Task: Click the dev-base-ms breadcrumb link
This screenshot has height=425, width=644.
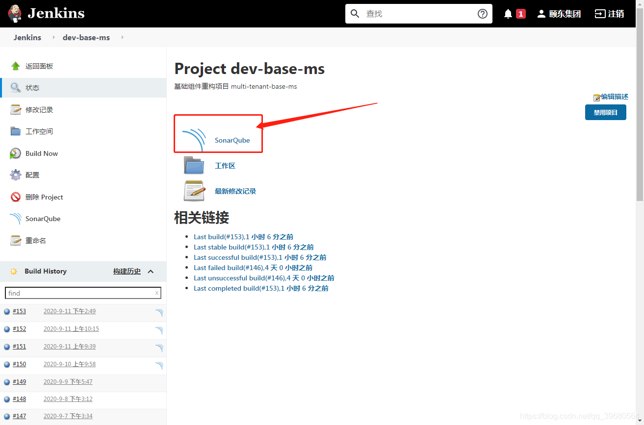Action: coord(86,37)
